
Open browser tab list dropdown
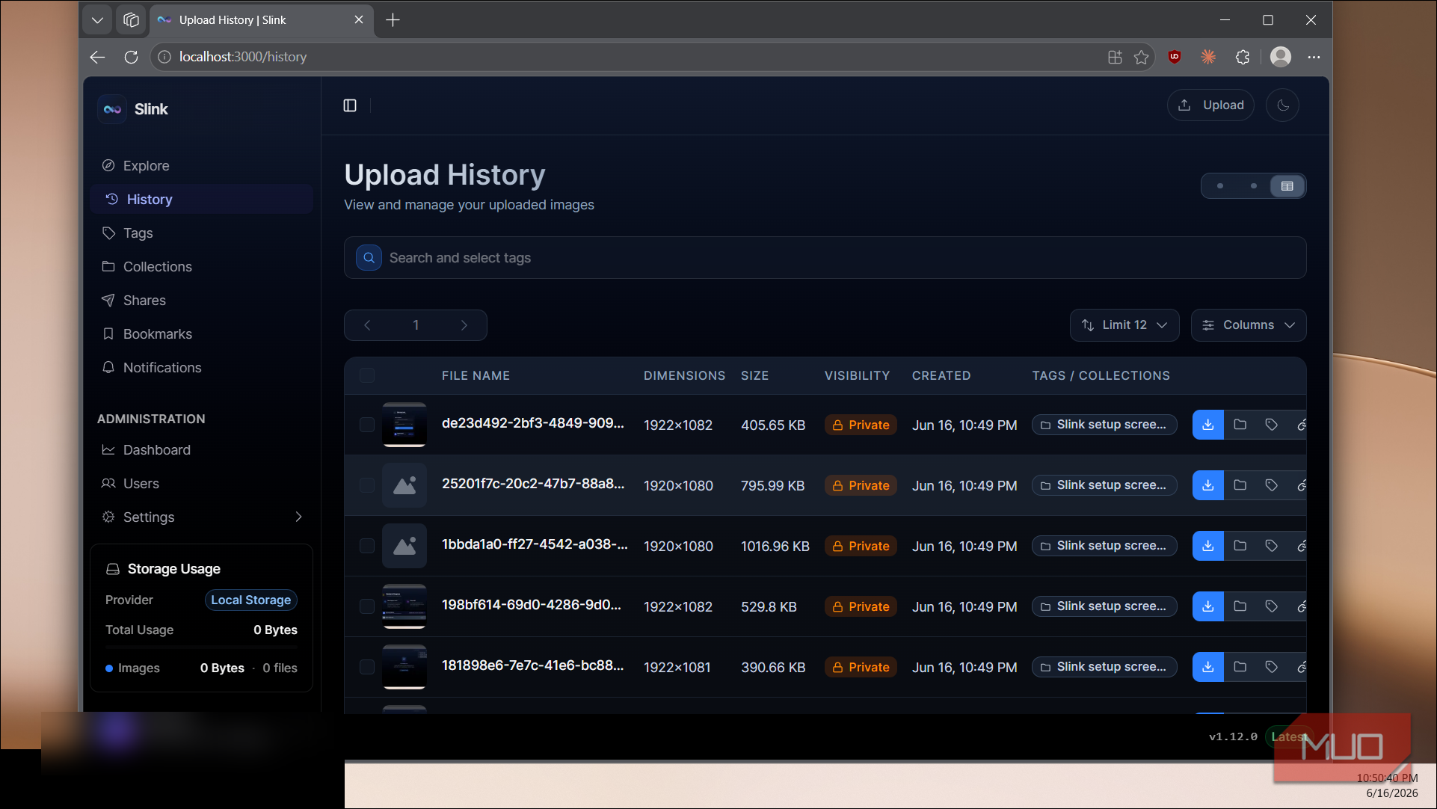[97, 20]
